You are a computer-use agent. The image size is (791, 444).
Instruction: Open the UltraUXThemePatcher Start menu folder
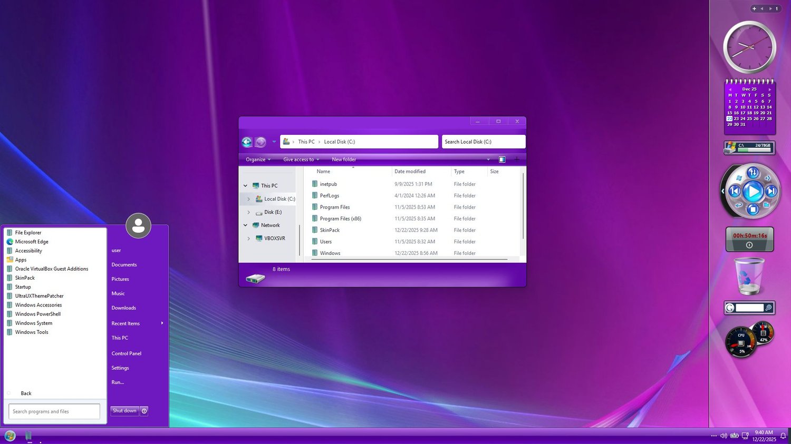[39, 296]
